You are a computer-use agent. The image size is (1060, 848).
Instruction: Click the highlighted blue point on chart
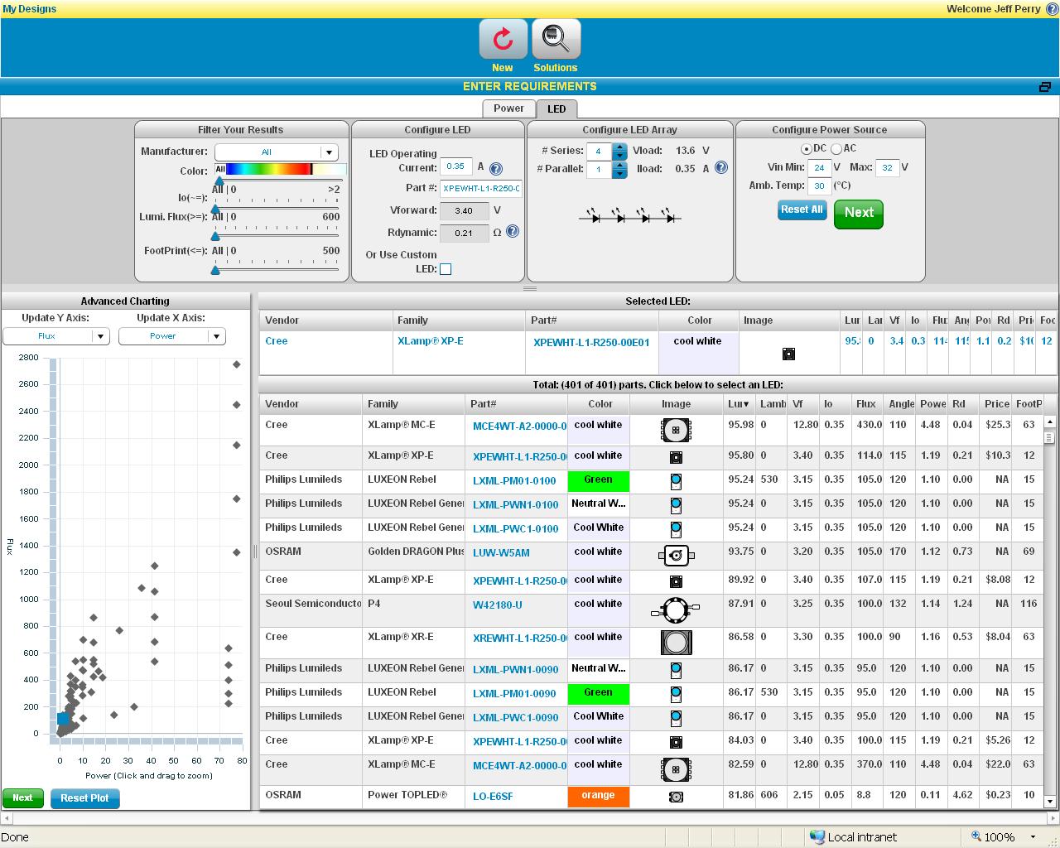coord(63,719)
